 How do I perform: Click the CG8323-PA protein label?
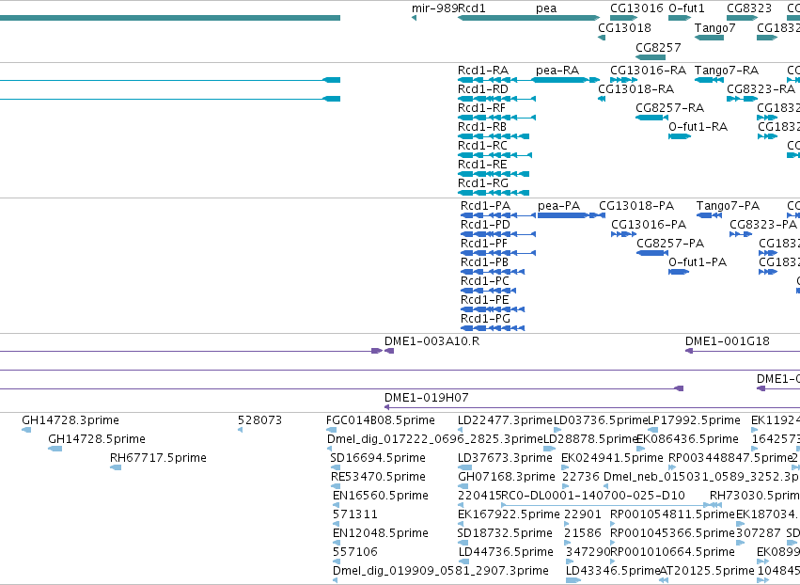pyautogui.click(x=763, y=225)
